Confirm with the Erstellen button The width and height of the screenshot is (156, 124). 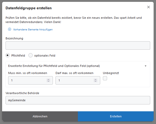(x=116, y=116)
